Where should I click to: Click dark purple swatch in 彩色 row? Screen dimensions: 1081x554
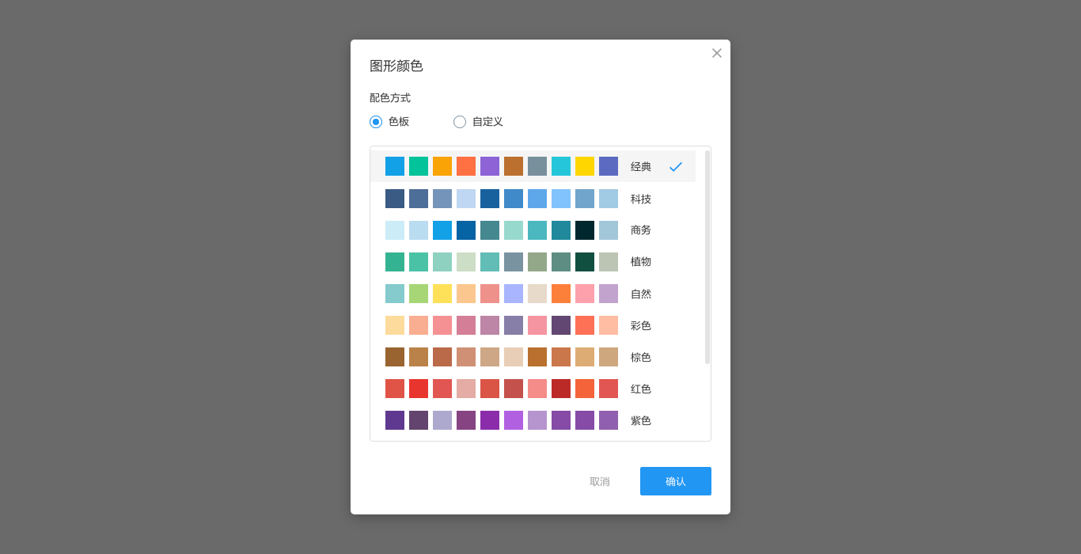click(561, 325)
